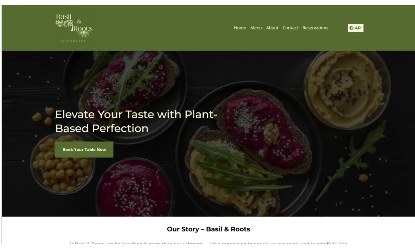
Task: Click the walnut on the beetroot toast
Action: tap(271, 133)
